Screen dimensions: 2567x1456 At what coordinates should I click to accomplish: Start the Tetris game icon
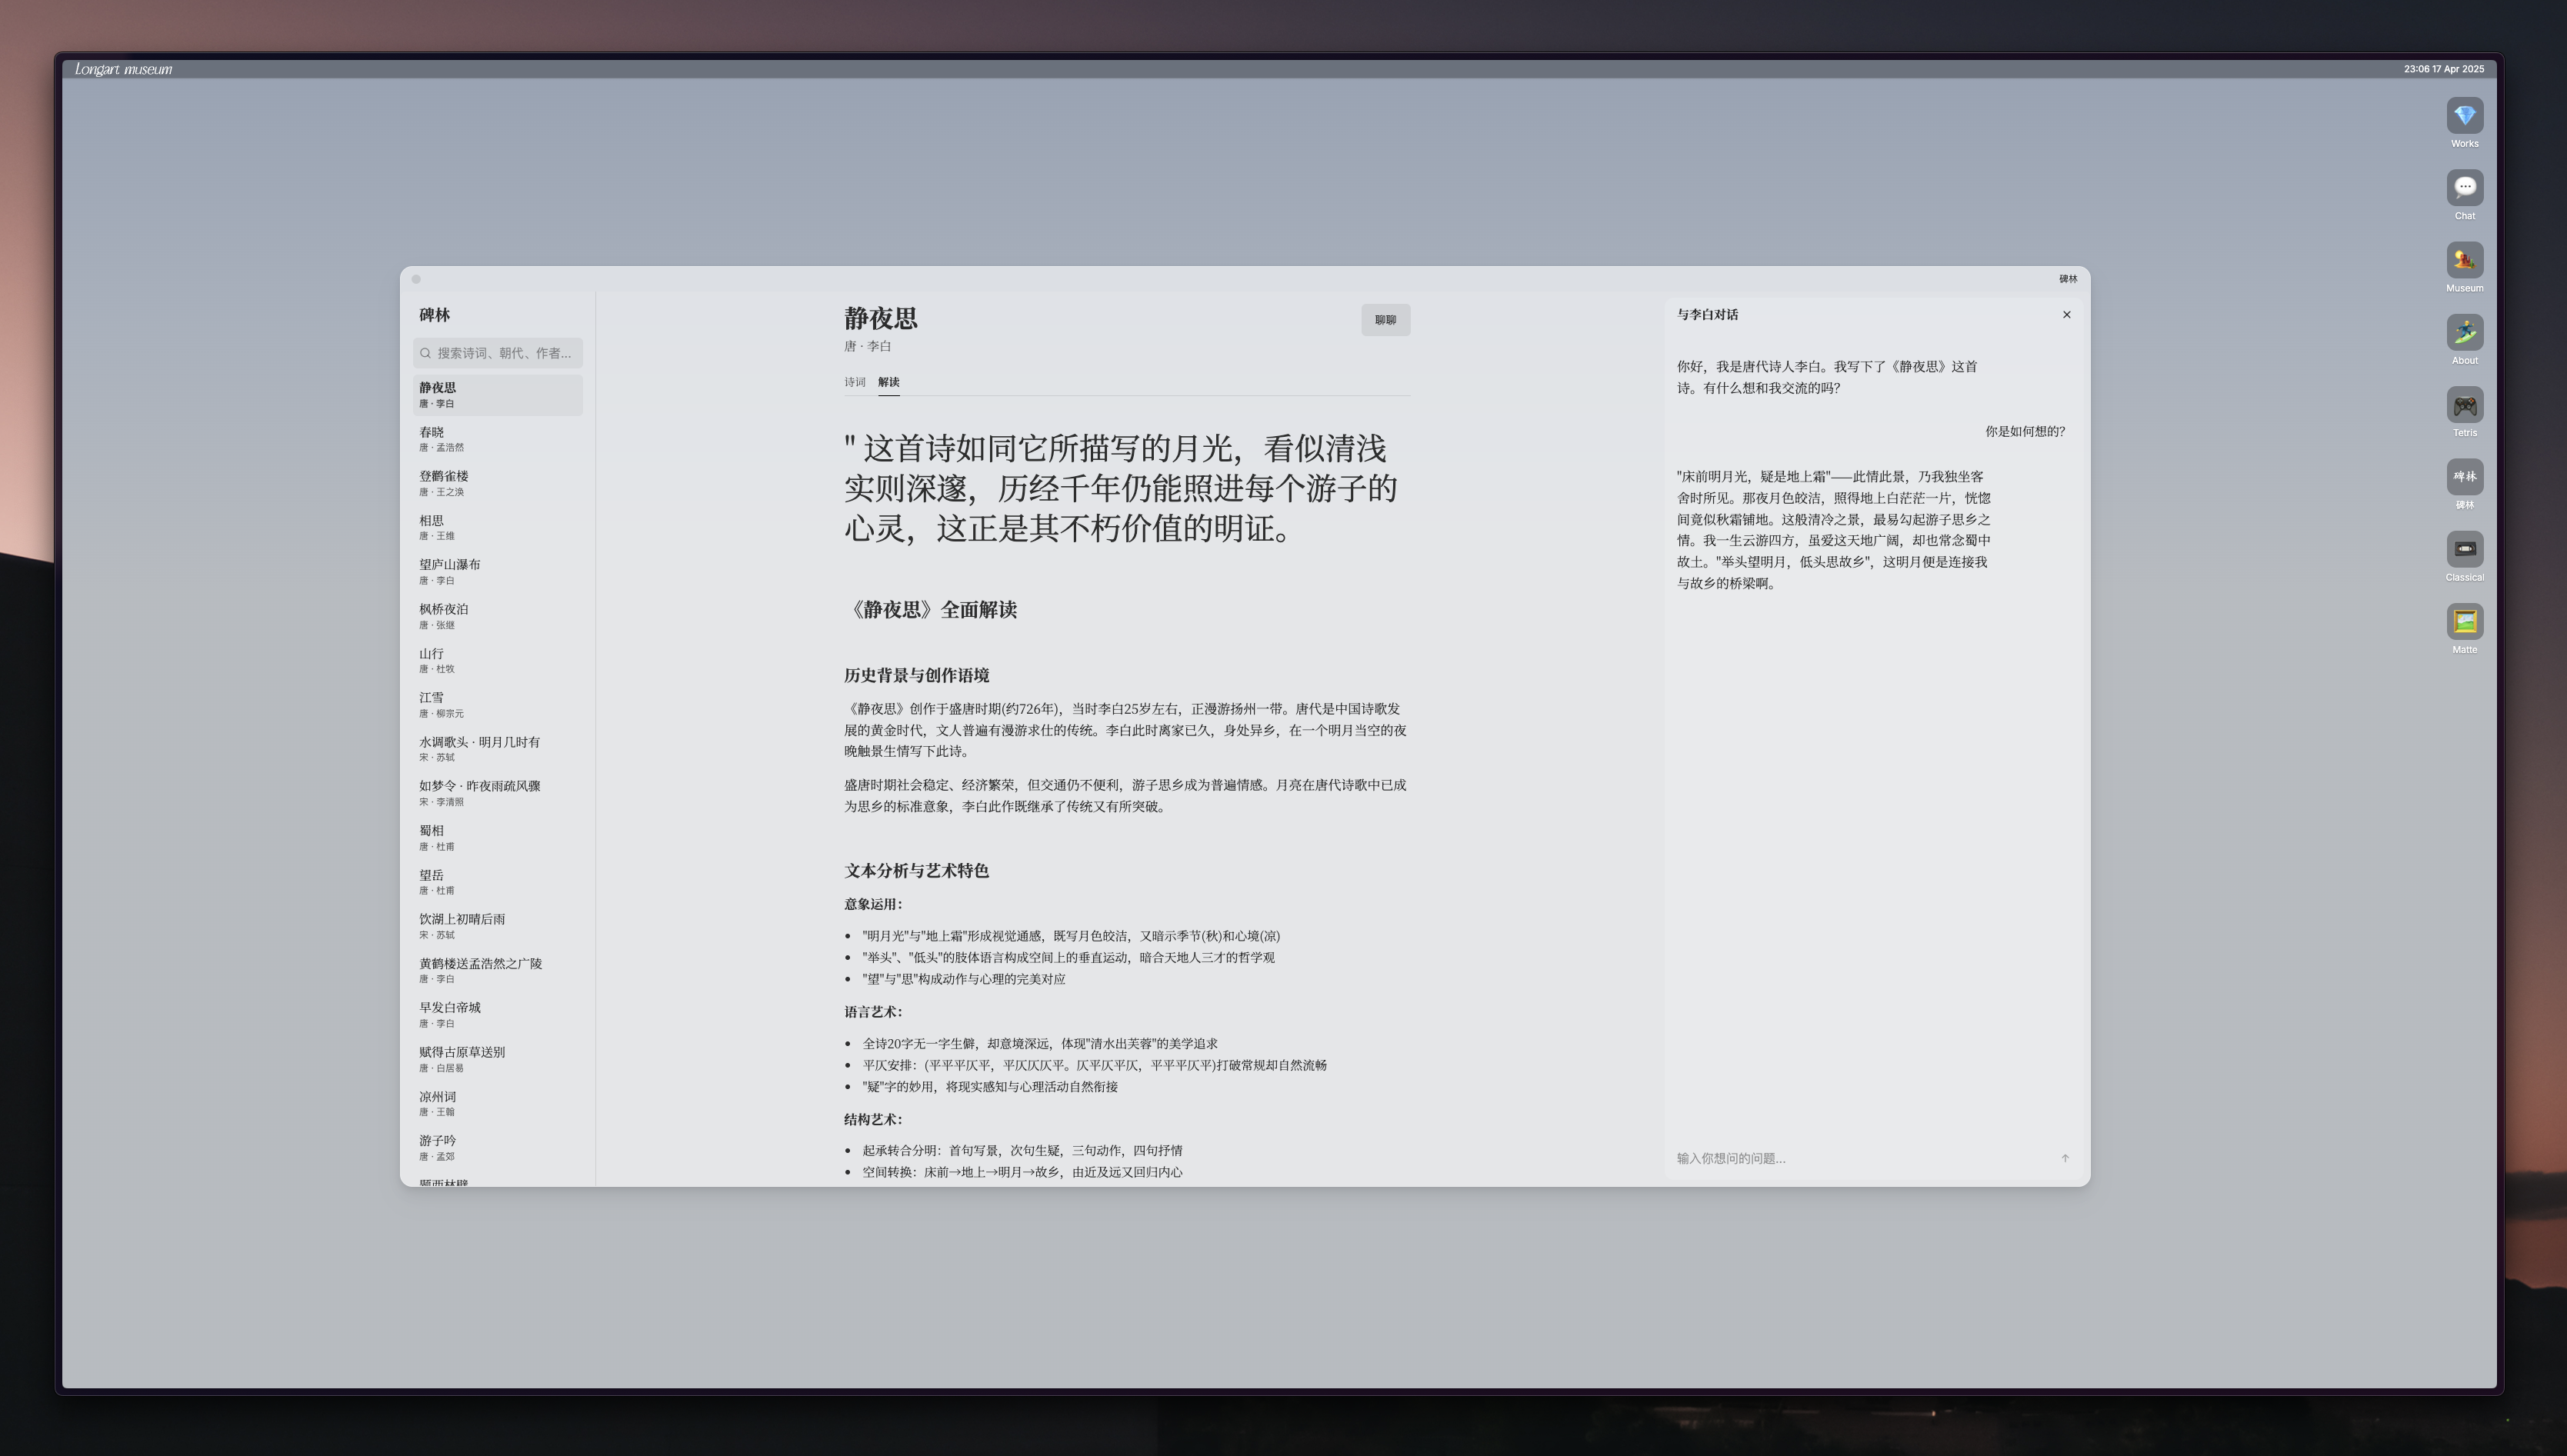pos(2463,405)
